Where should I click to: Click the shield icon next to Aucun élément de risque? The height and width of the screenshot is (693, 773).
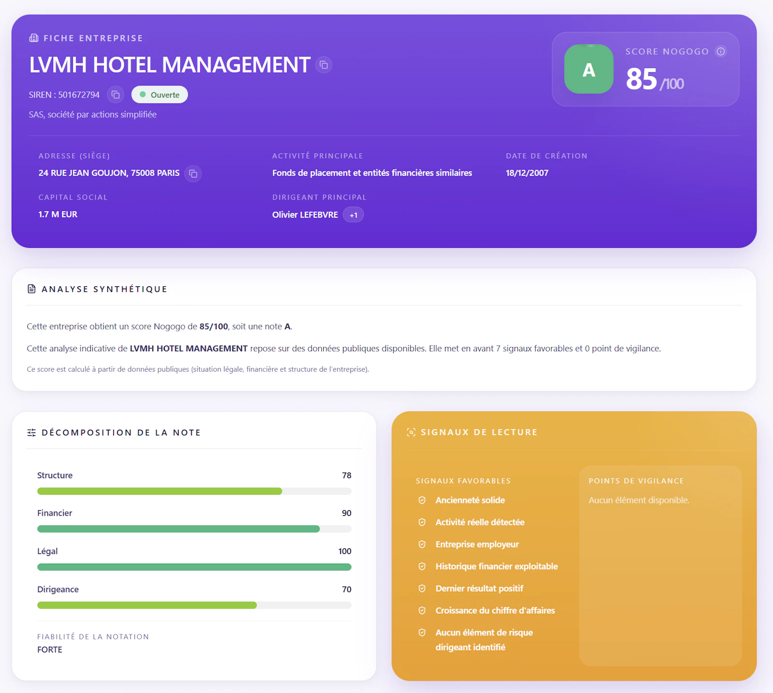[x=422, y=633]
